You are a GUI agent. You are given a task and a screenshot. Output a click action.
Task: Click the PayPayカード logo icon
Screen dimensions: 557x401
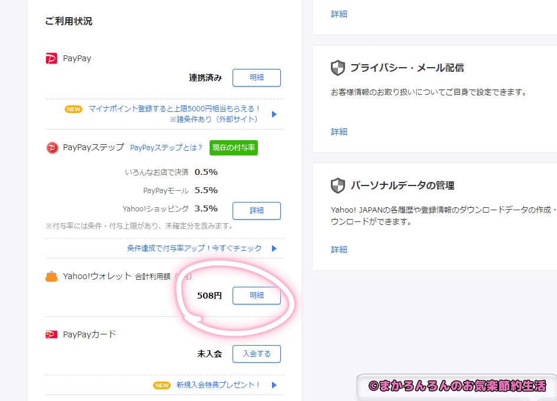(x=51, y=334)
